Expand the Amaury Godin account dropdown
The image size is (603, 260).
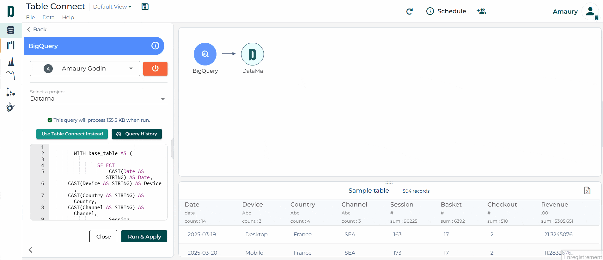[85, 69]
